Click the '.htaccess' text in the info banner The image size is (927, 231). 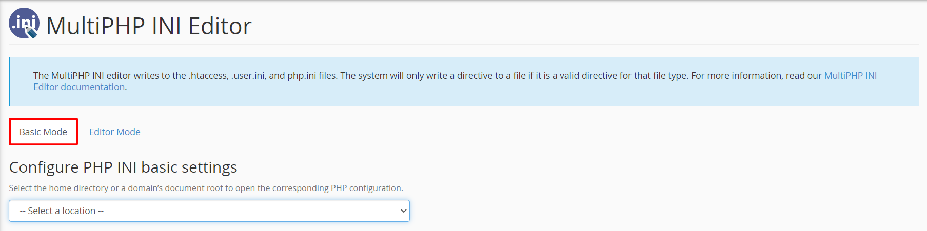coord(208,75)
